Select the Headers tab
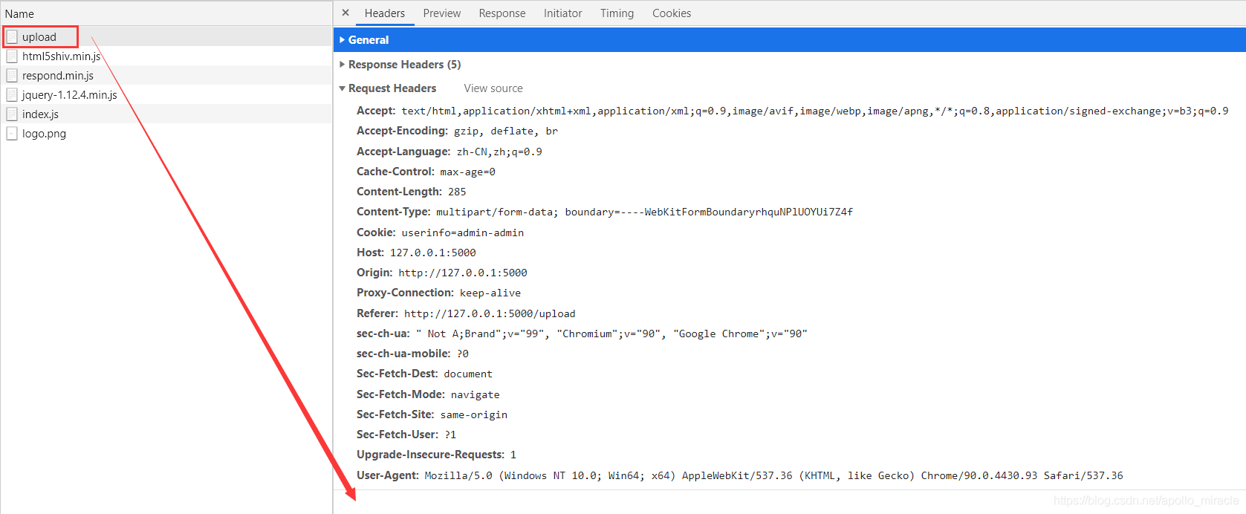Viewport: 1246px width, 514px height. coord(385,13)
